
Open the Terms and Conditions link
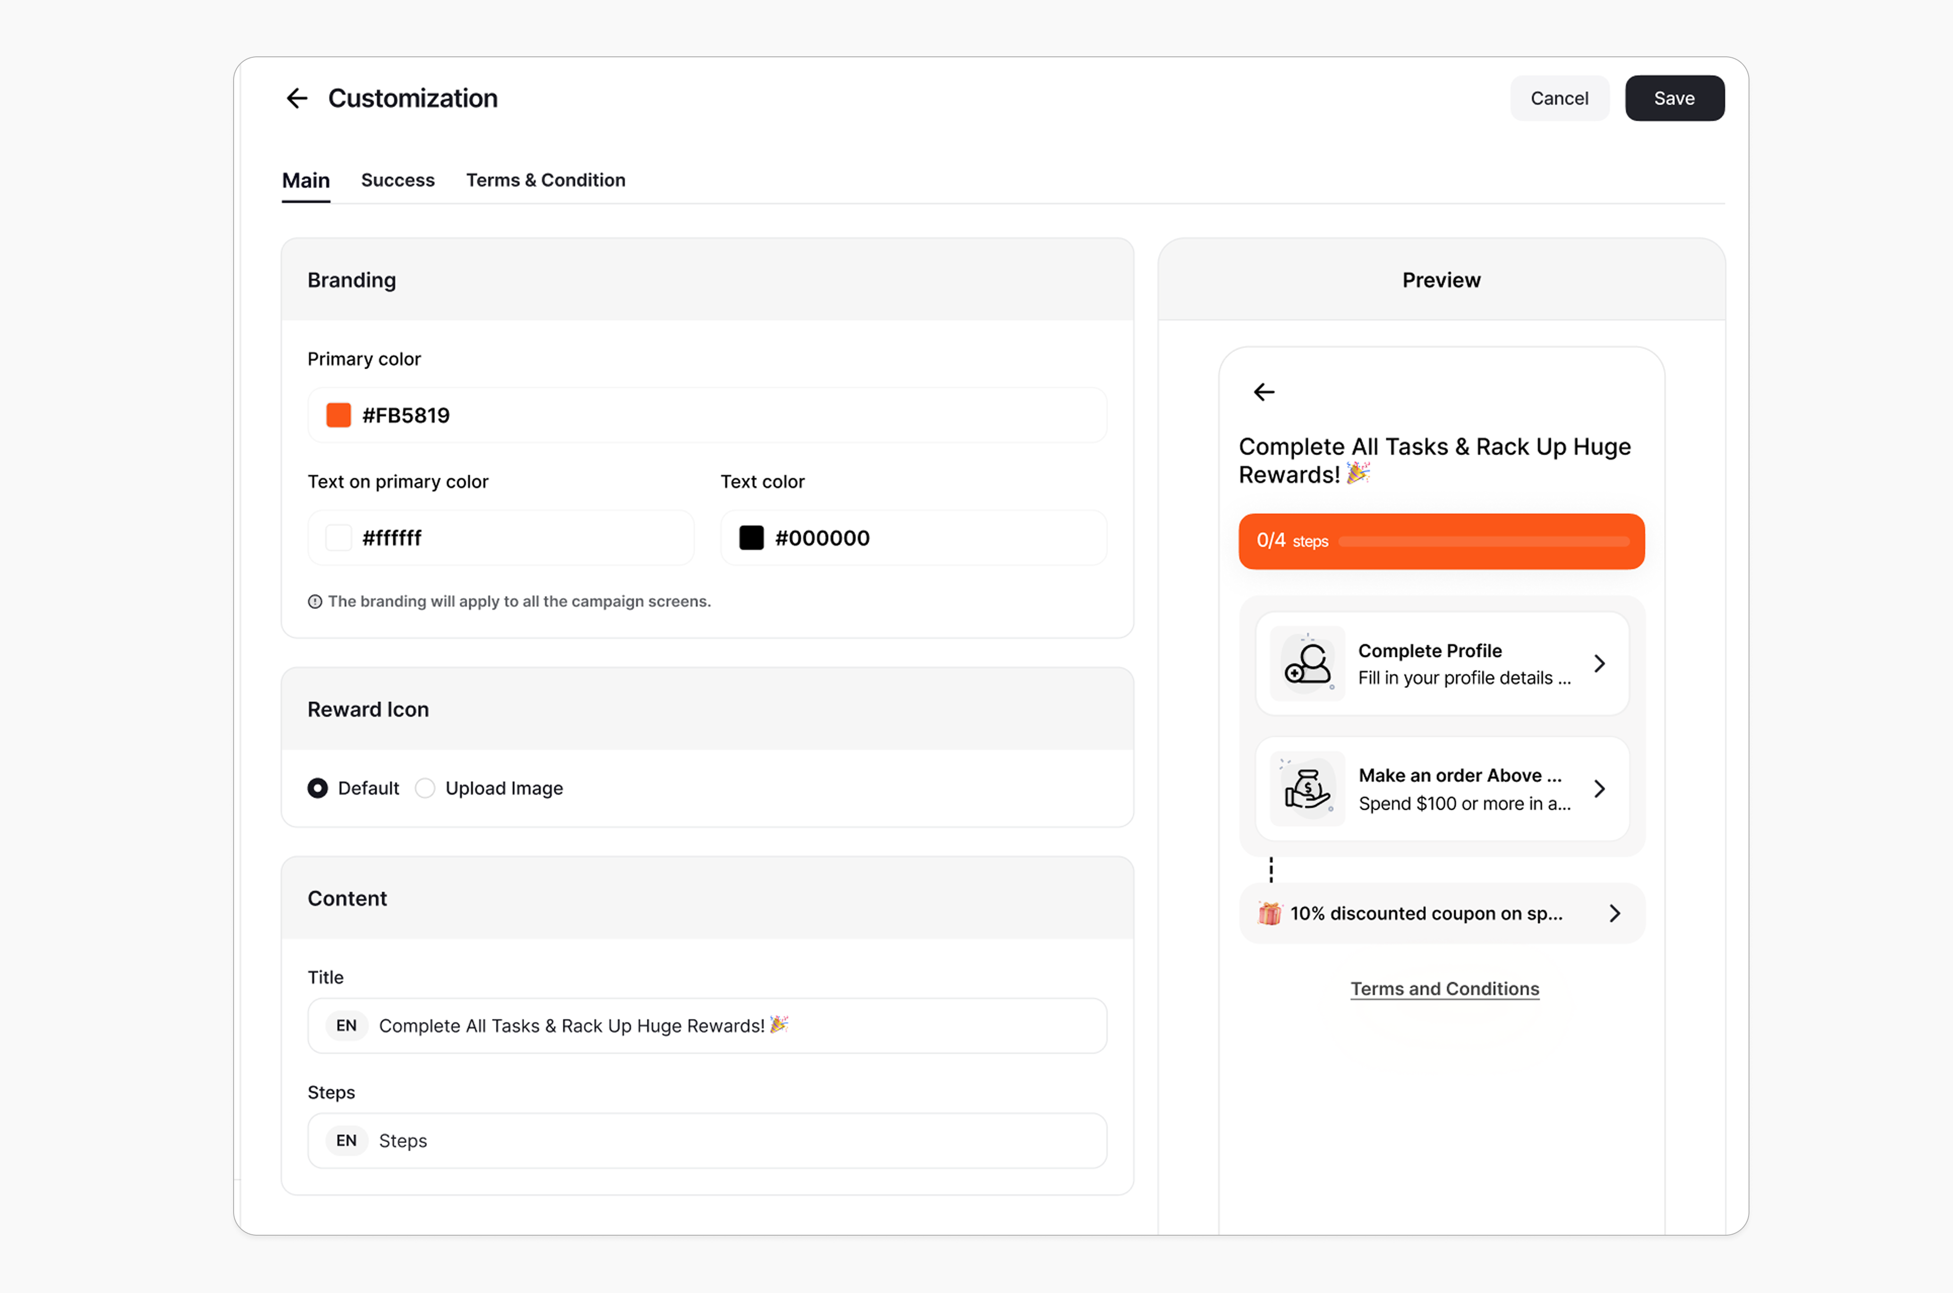[x=1444, y=989]
